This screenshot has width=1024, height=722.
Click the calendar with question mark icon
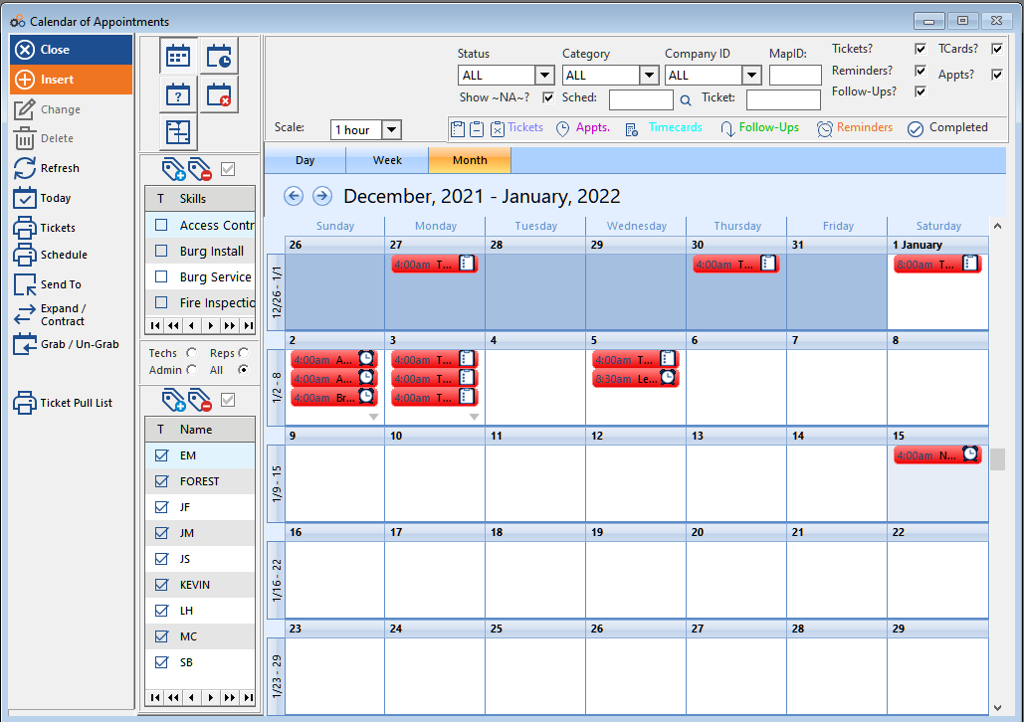coord(178,94)
